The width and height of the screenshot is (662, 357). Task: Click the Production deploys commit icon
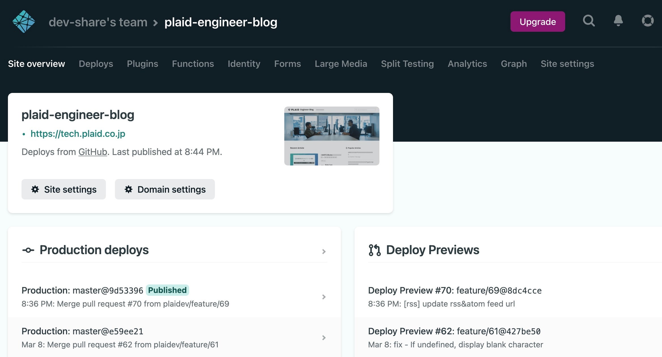(28, 250)
